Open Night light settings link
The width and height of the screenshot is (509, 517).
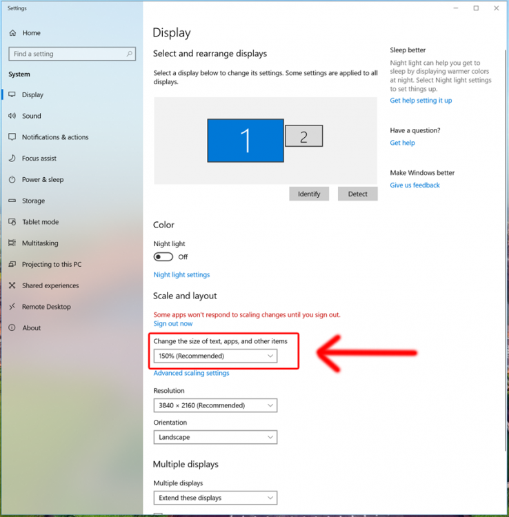point(182,274)
